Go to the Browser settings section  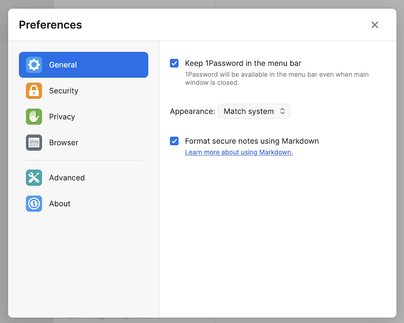(x=64, y=143)
